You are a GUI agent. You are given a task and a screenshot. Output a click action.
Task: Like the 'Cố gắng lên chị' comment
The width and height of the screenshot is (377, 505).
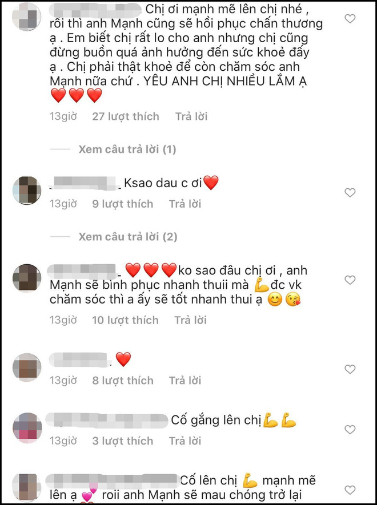point(350,430)
